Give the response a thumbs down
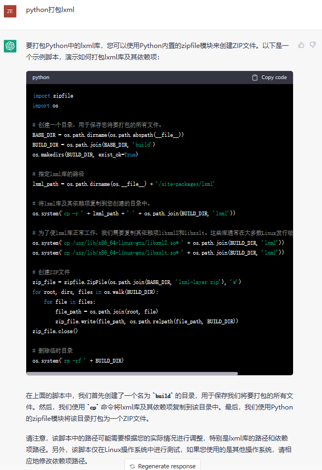 (x=313, y=45)
